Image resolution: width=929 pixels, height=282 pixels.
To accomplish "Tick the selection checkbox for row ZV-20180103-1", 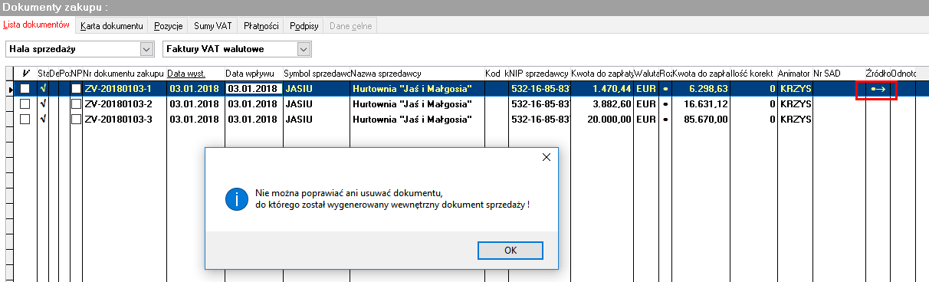I will 25,89.
